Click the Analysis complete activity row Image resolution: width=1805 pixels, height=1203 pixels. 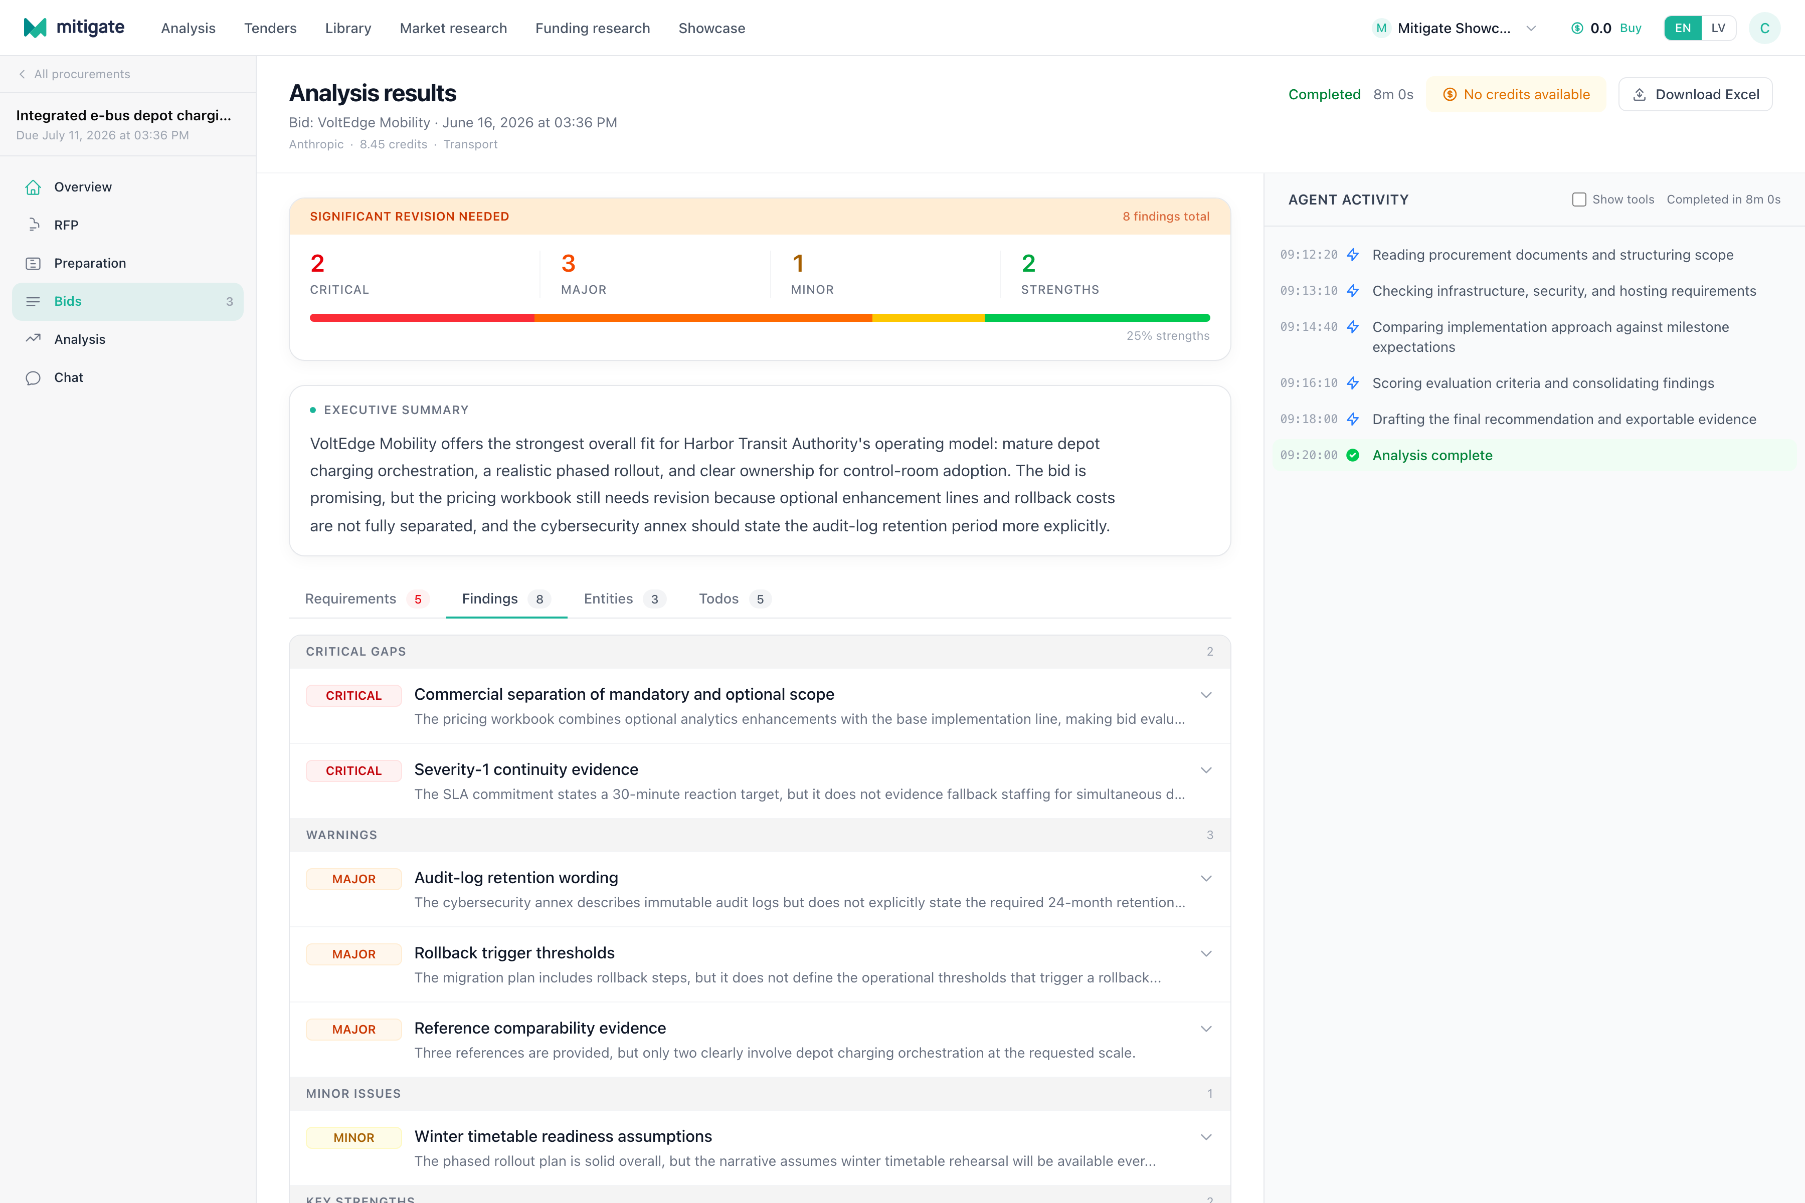pyautogui.click(x=1534, y=455)
